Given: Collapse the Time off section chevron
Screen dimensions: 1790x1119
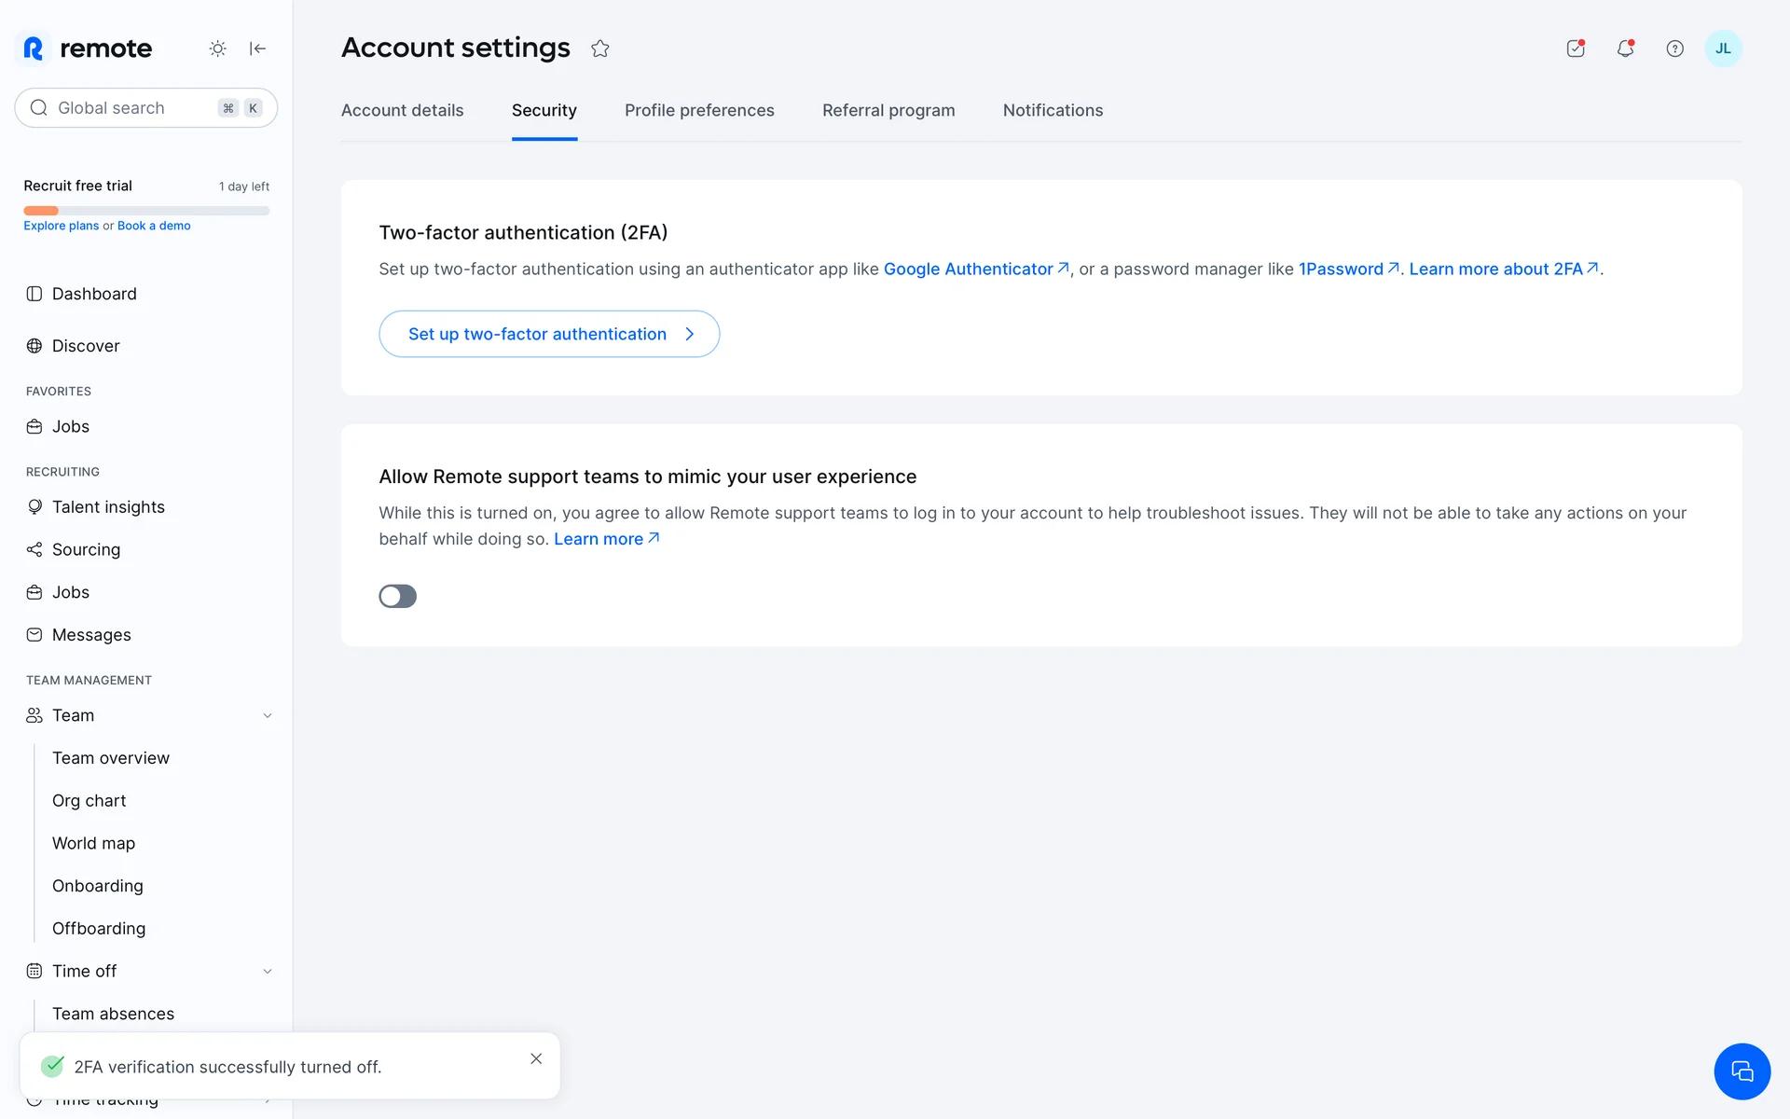Looking at the screenshot, I should click(x=268, y=971).
